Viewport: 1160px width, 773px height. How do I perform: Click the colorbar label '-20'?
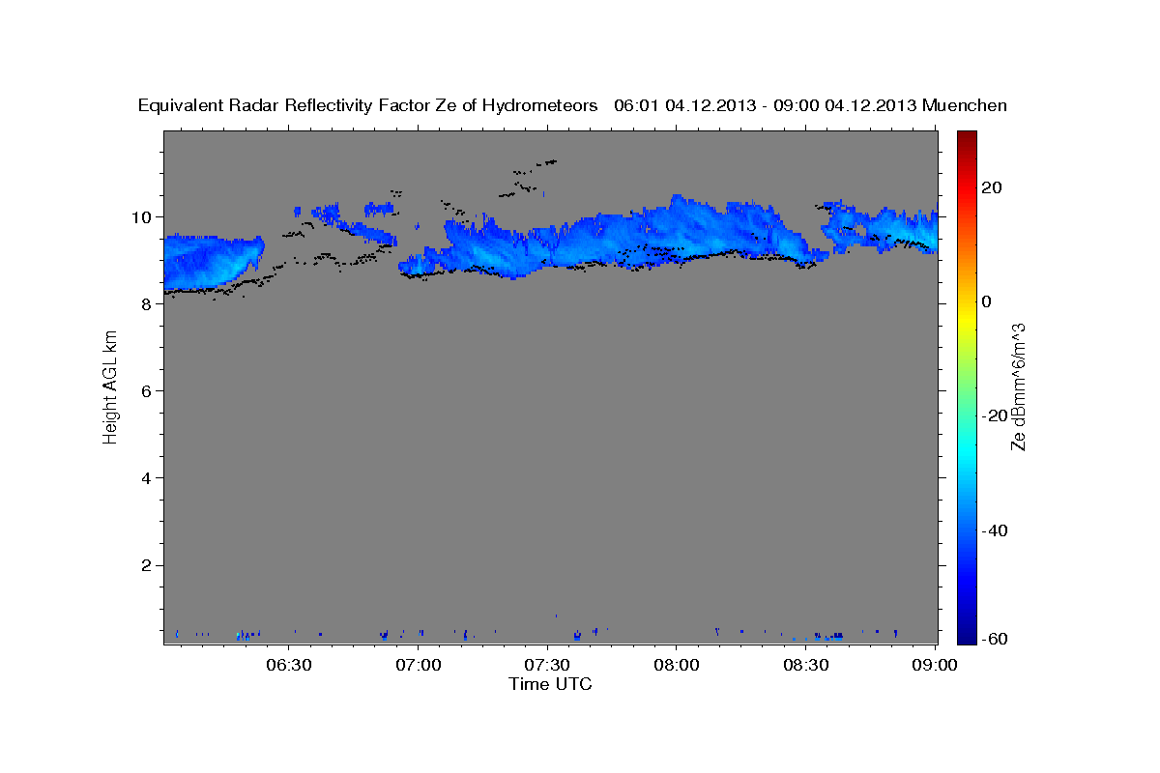[x=996, y=415]
